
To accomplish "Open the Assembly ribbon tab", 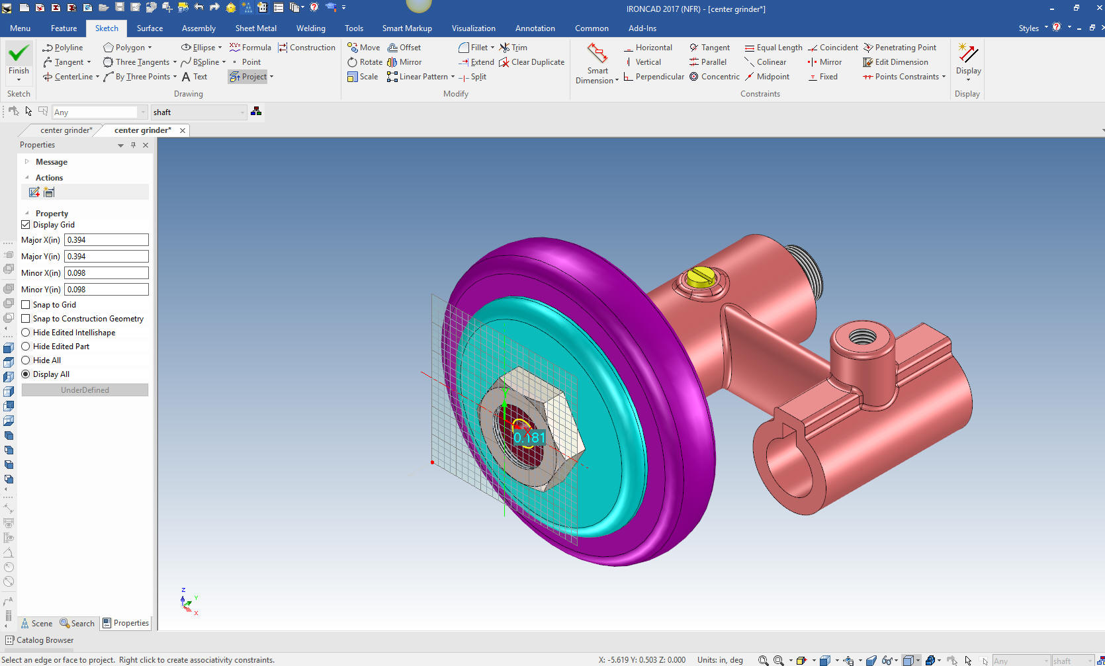I will [199, 28].
